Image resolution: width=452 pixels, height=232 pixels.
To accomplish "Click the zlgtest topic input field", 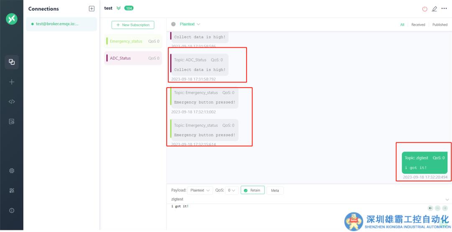I will coord(293,199).
